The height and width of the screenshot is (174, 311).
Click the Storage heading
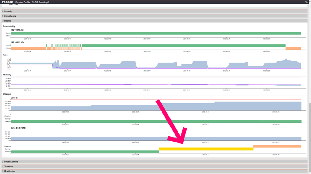pyautogui.click(x=7, y=94)
